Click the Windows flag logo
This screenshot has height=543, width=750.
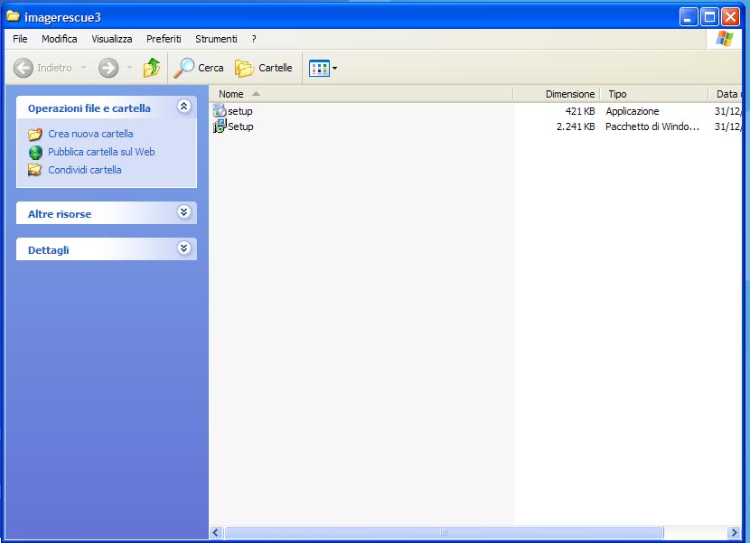pyautogui.click(x=724, y=39)
